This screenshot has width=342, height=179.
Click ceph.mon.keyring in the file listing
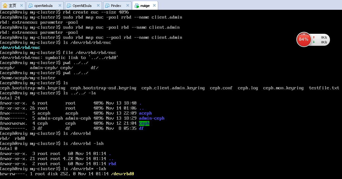[x=283, y=88]
